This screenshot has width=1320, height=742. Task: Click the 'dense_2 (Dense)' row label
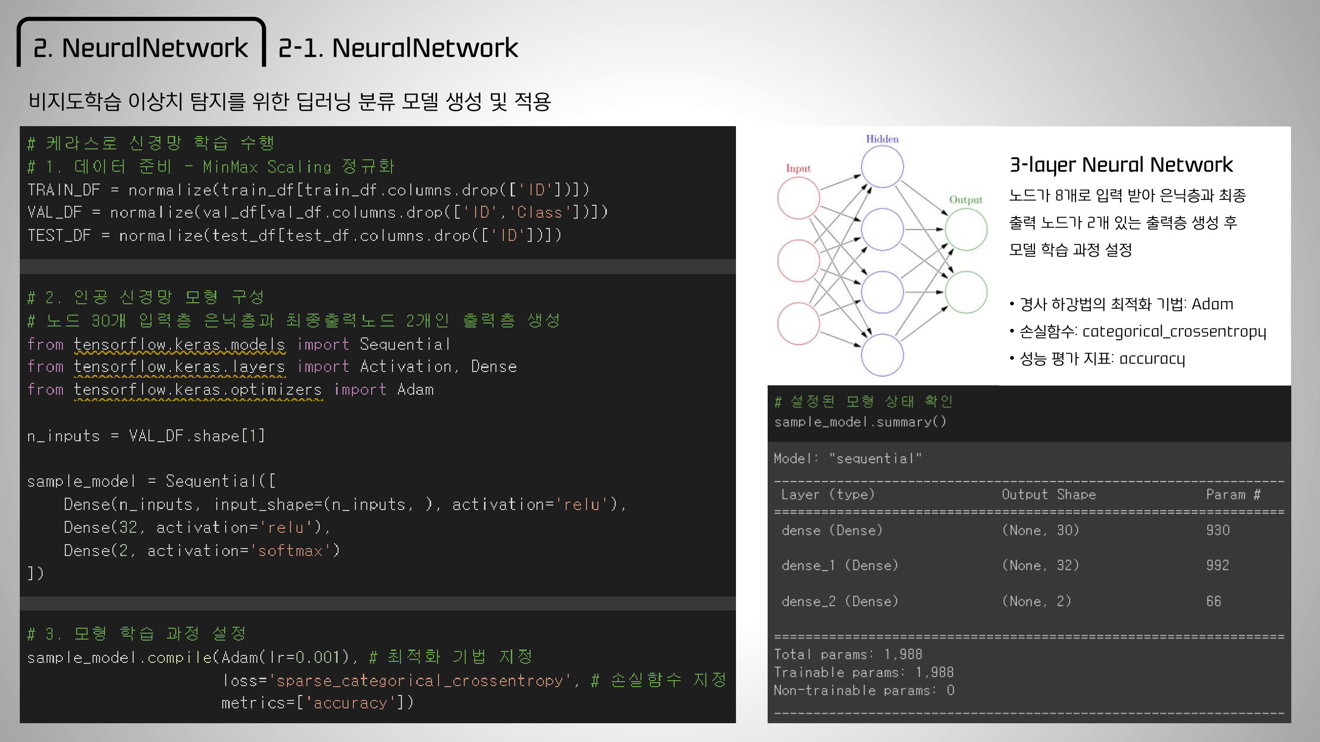840,601
